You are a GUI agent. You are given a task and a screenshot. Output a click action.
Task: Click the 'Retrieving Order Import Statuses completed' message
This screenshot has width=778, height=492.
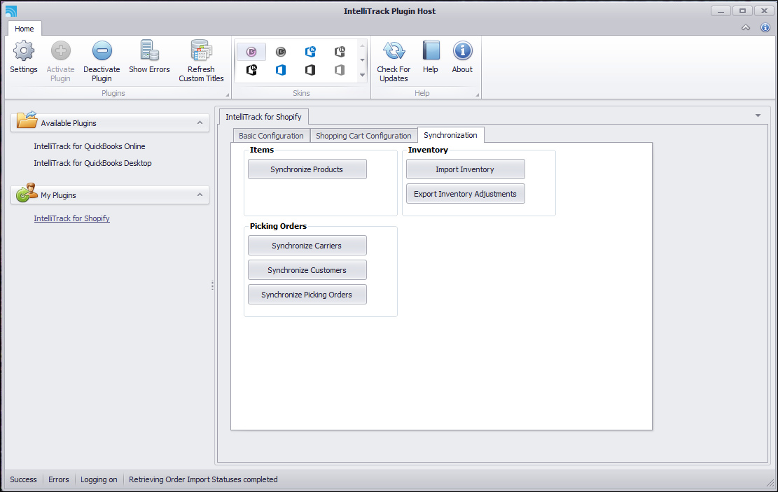coord(204,479)
